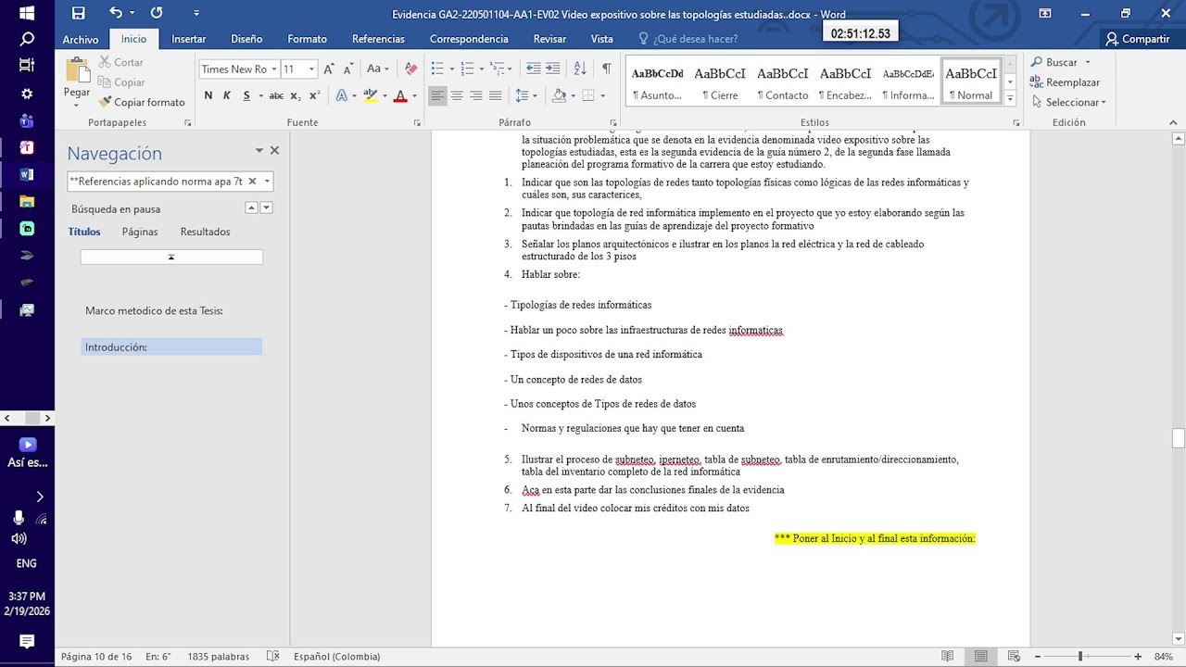Clear all formatting eraser icon
1186x667 pixels.
[411, 69]
